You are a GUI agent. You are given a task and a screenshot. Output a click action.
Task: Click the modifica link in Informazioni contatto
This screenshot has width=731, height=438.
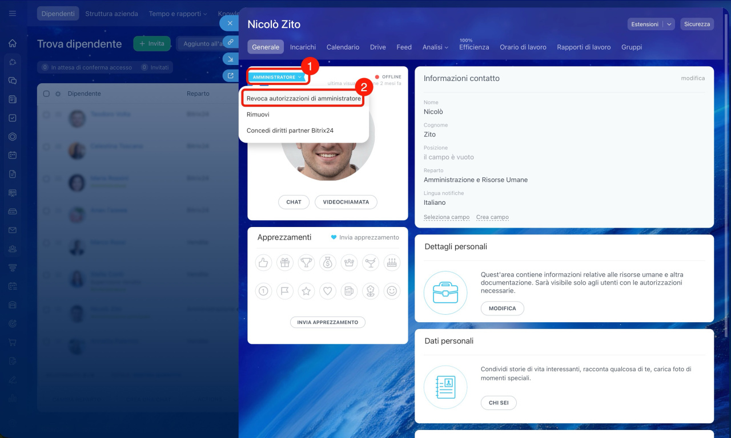pos(692,78)
